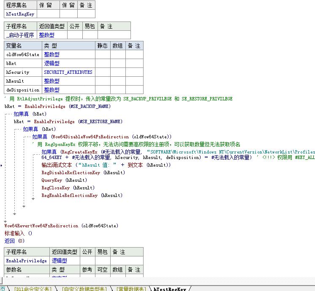
Task: Click the SECURITY_ATTRIBUTES type of hSecurity
Action: pyautogui.click(x=68, y=72)
